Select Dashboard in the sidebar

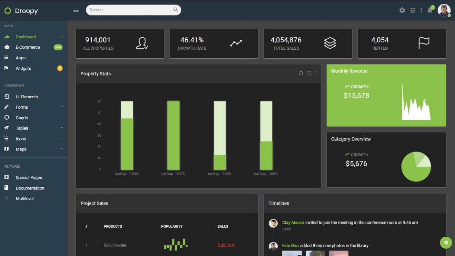[26, 37]
